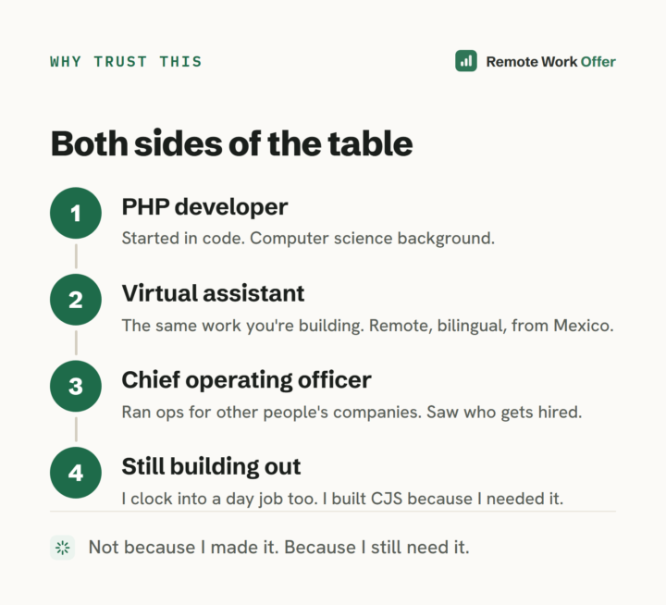This screenshot has height=605, width=666.
Task: Click the WHY TRUST THIS label
Action: [126, 62]
